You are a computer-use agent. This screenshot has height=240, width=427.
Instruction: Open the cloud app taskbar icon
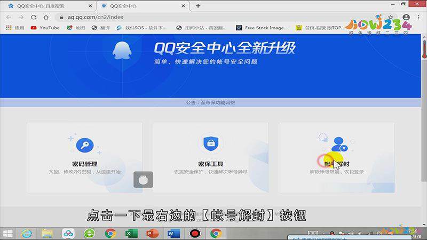[68, 234]
